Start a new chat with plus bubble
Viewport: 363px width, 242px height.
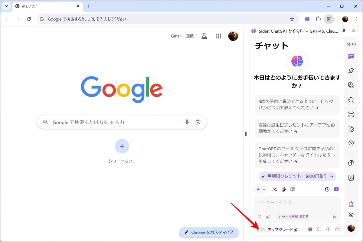(x=336, y=189)
